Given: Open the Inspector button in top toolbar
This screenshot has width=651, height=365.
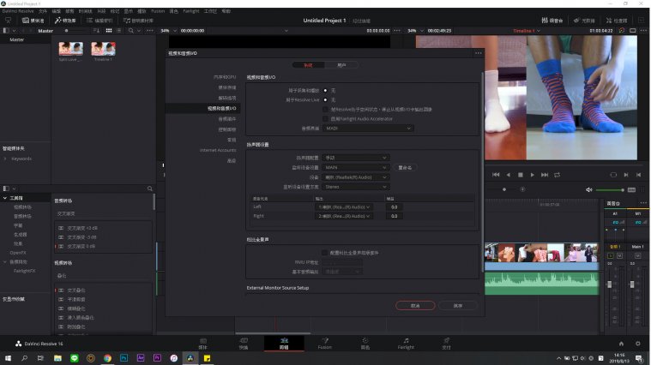Looking at the screenshot, I should click(x=617, y=21).
